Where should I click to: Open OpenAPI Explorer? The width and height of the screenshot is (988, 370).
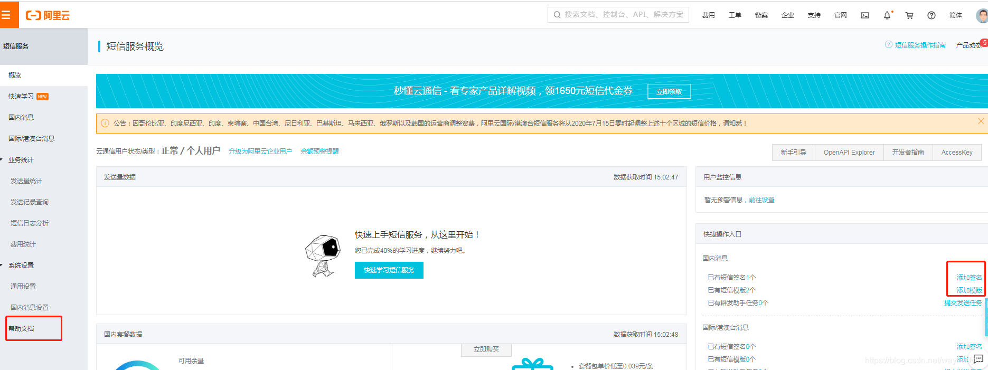pyautogui.click(x=849, y=152)
